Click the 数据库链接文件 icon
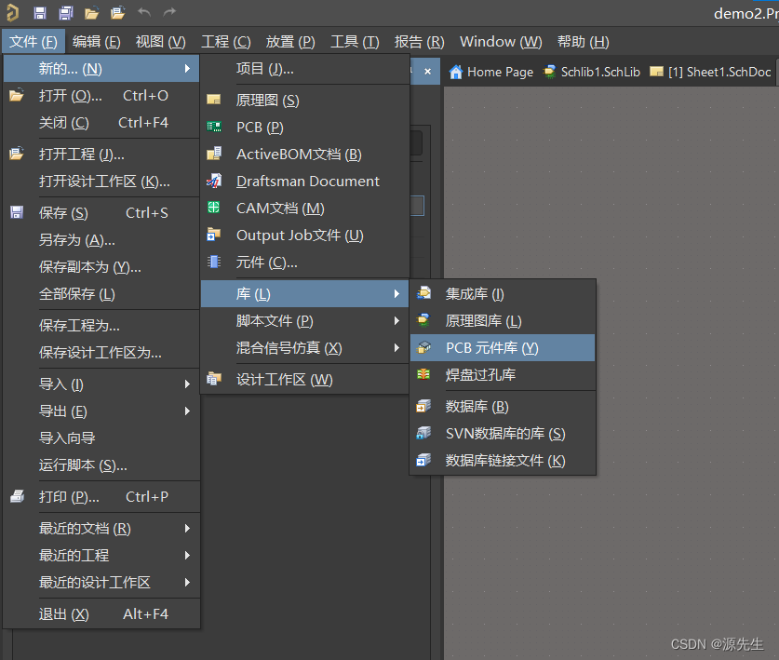This screenshot has width=779, height=660. (423, 460)
